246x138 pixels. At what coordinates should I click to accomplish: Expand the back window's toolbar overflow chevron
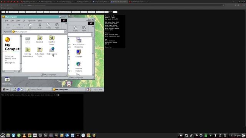[x=93, y=26]
